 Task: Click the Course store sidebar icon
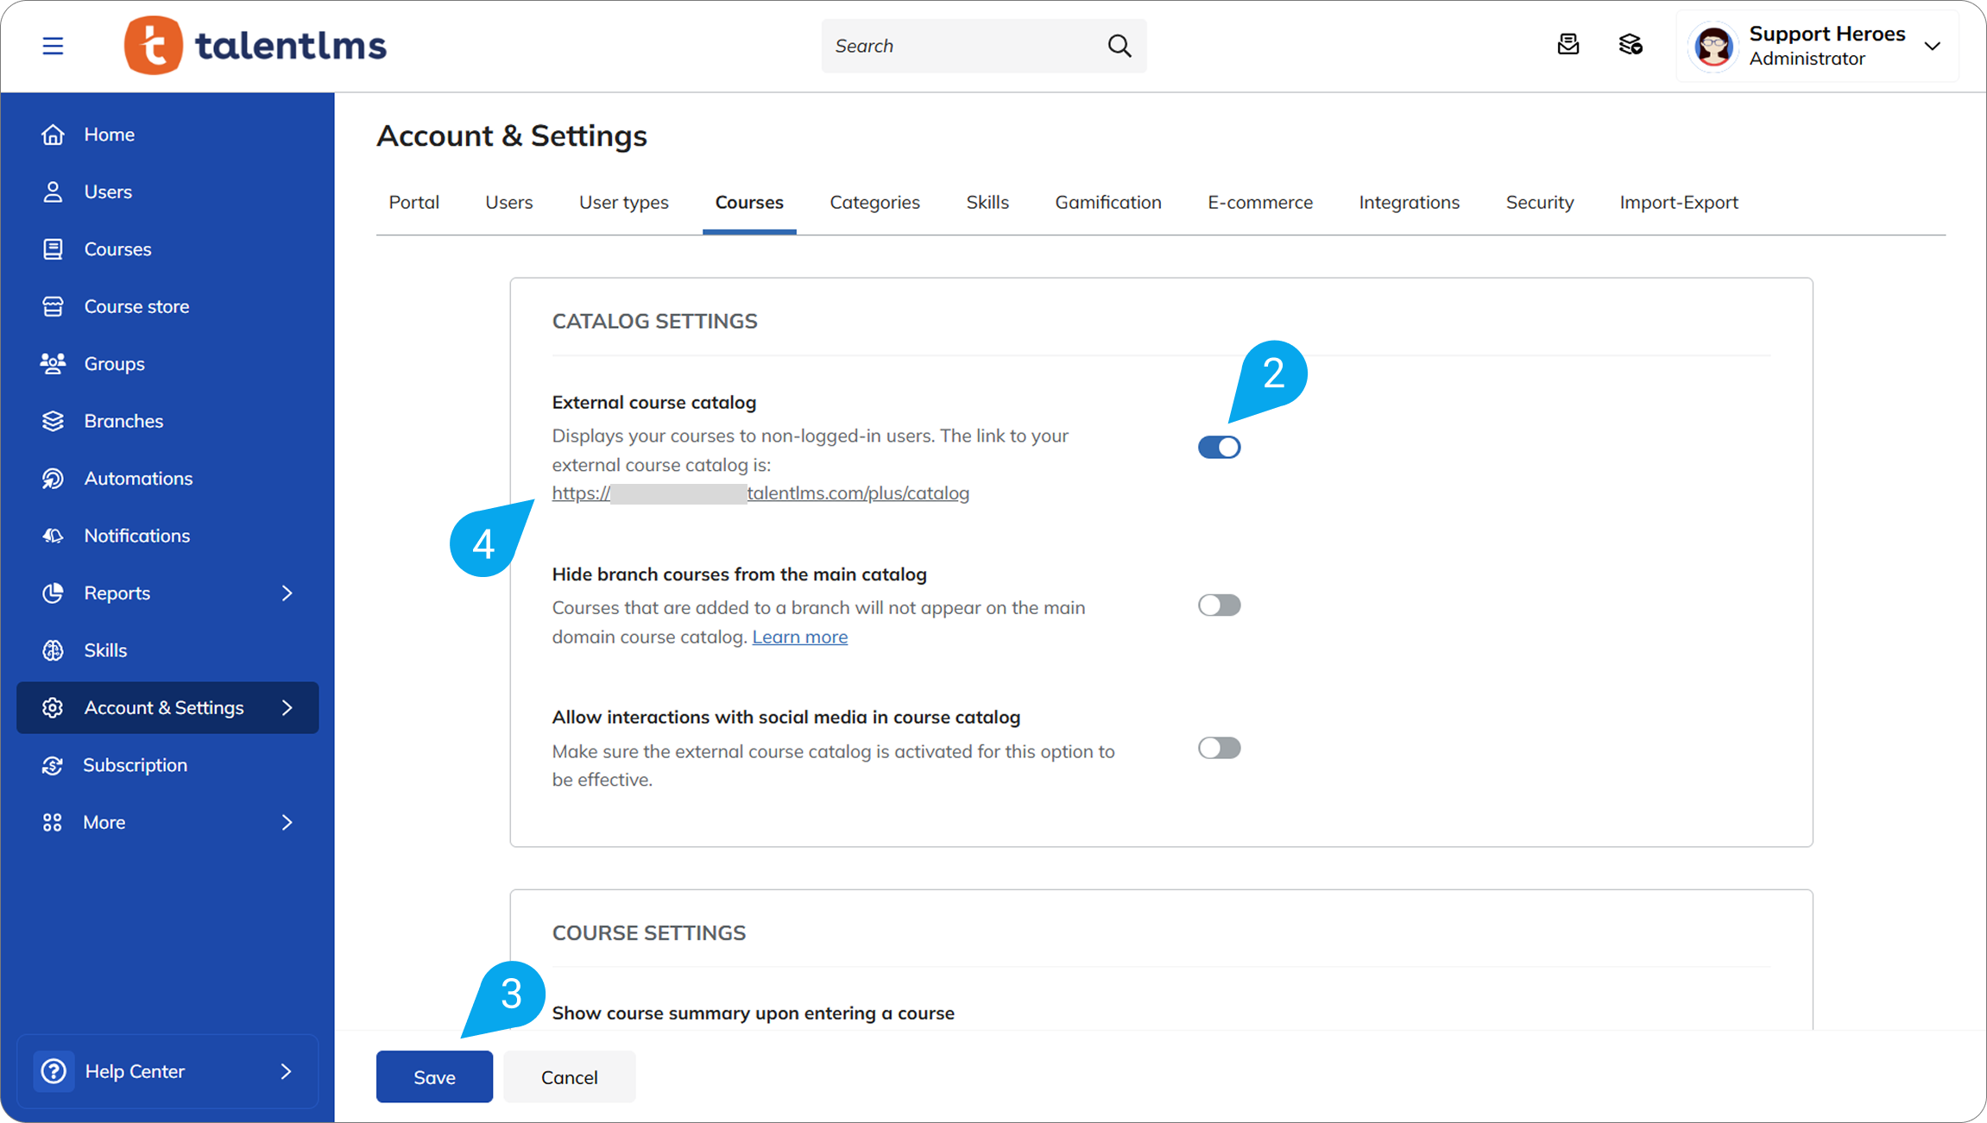coord(53,306)
